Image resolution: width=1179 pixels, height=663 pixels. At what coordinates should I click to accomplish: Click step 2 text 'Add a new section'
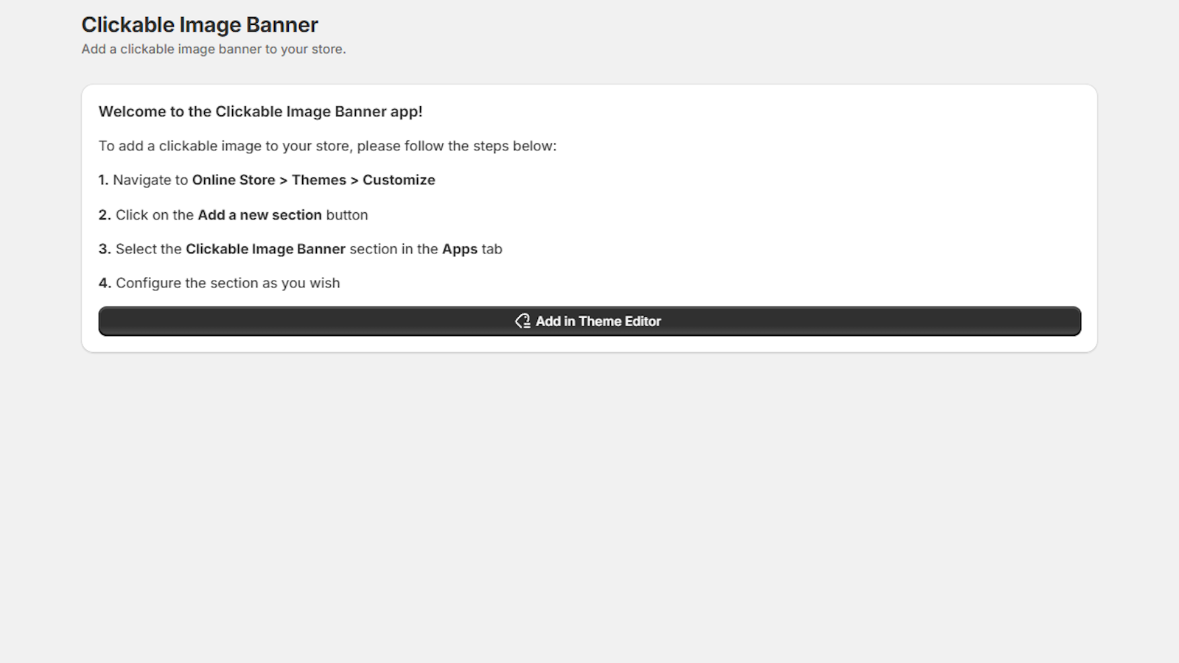[x=260, y=215]
